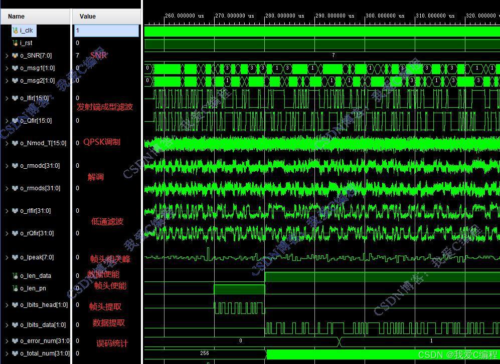Click the o_Nmod_T[15:0] bus icon
This screenshot has width=500, height=364.
[15, 143]
